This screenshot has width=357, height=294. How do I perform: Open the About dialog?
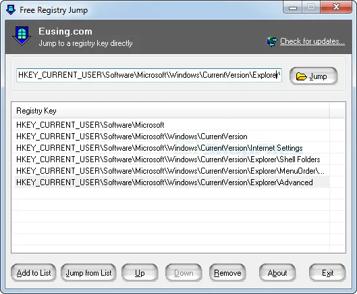click(277, 273)
